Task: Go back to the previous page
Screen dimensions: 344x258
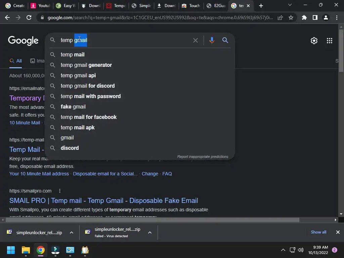Action: coord(7,17)
